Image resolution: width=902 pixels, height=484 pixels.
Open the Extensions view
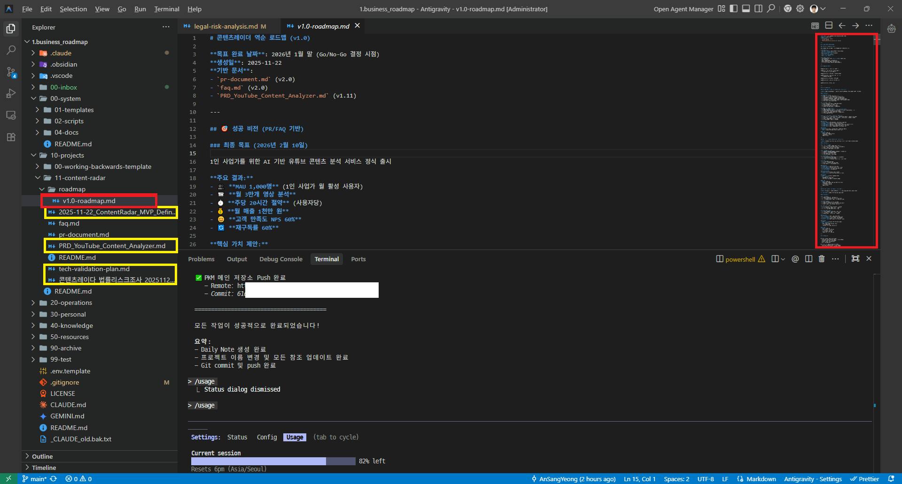click(11, 137)
